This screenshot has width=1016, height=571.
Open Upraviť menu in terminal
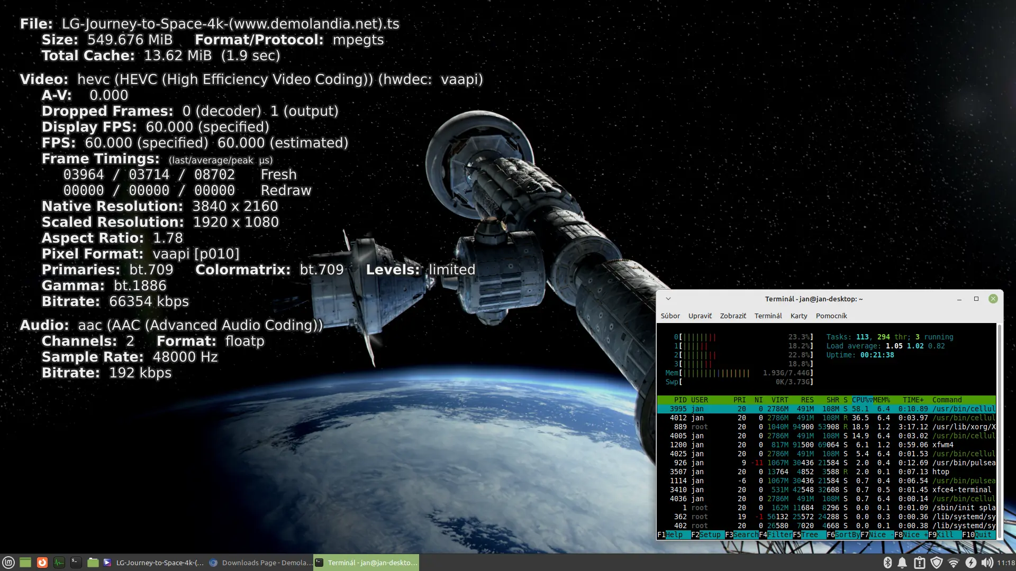coord(700,316)
